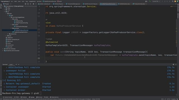This screenshot has width=179, height=100.
Task: Open Build tool window
Action: [46, 97]
